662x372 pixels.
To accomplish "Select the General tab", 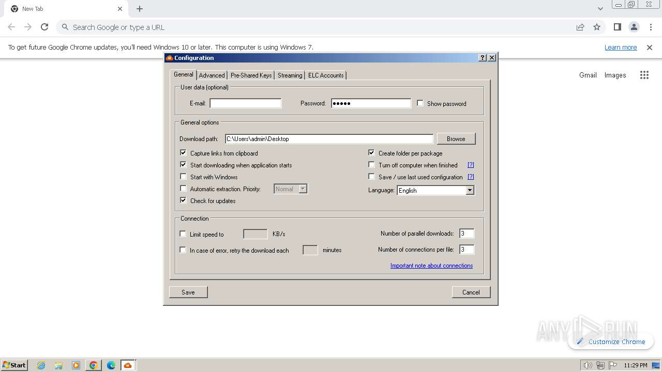I will coord(183,74).
